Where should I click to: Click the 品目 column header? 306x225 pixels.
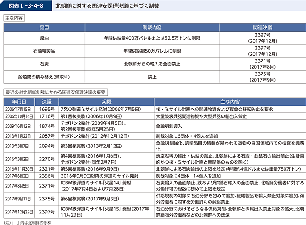[x=44, y=28]
